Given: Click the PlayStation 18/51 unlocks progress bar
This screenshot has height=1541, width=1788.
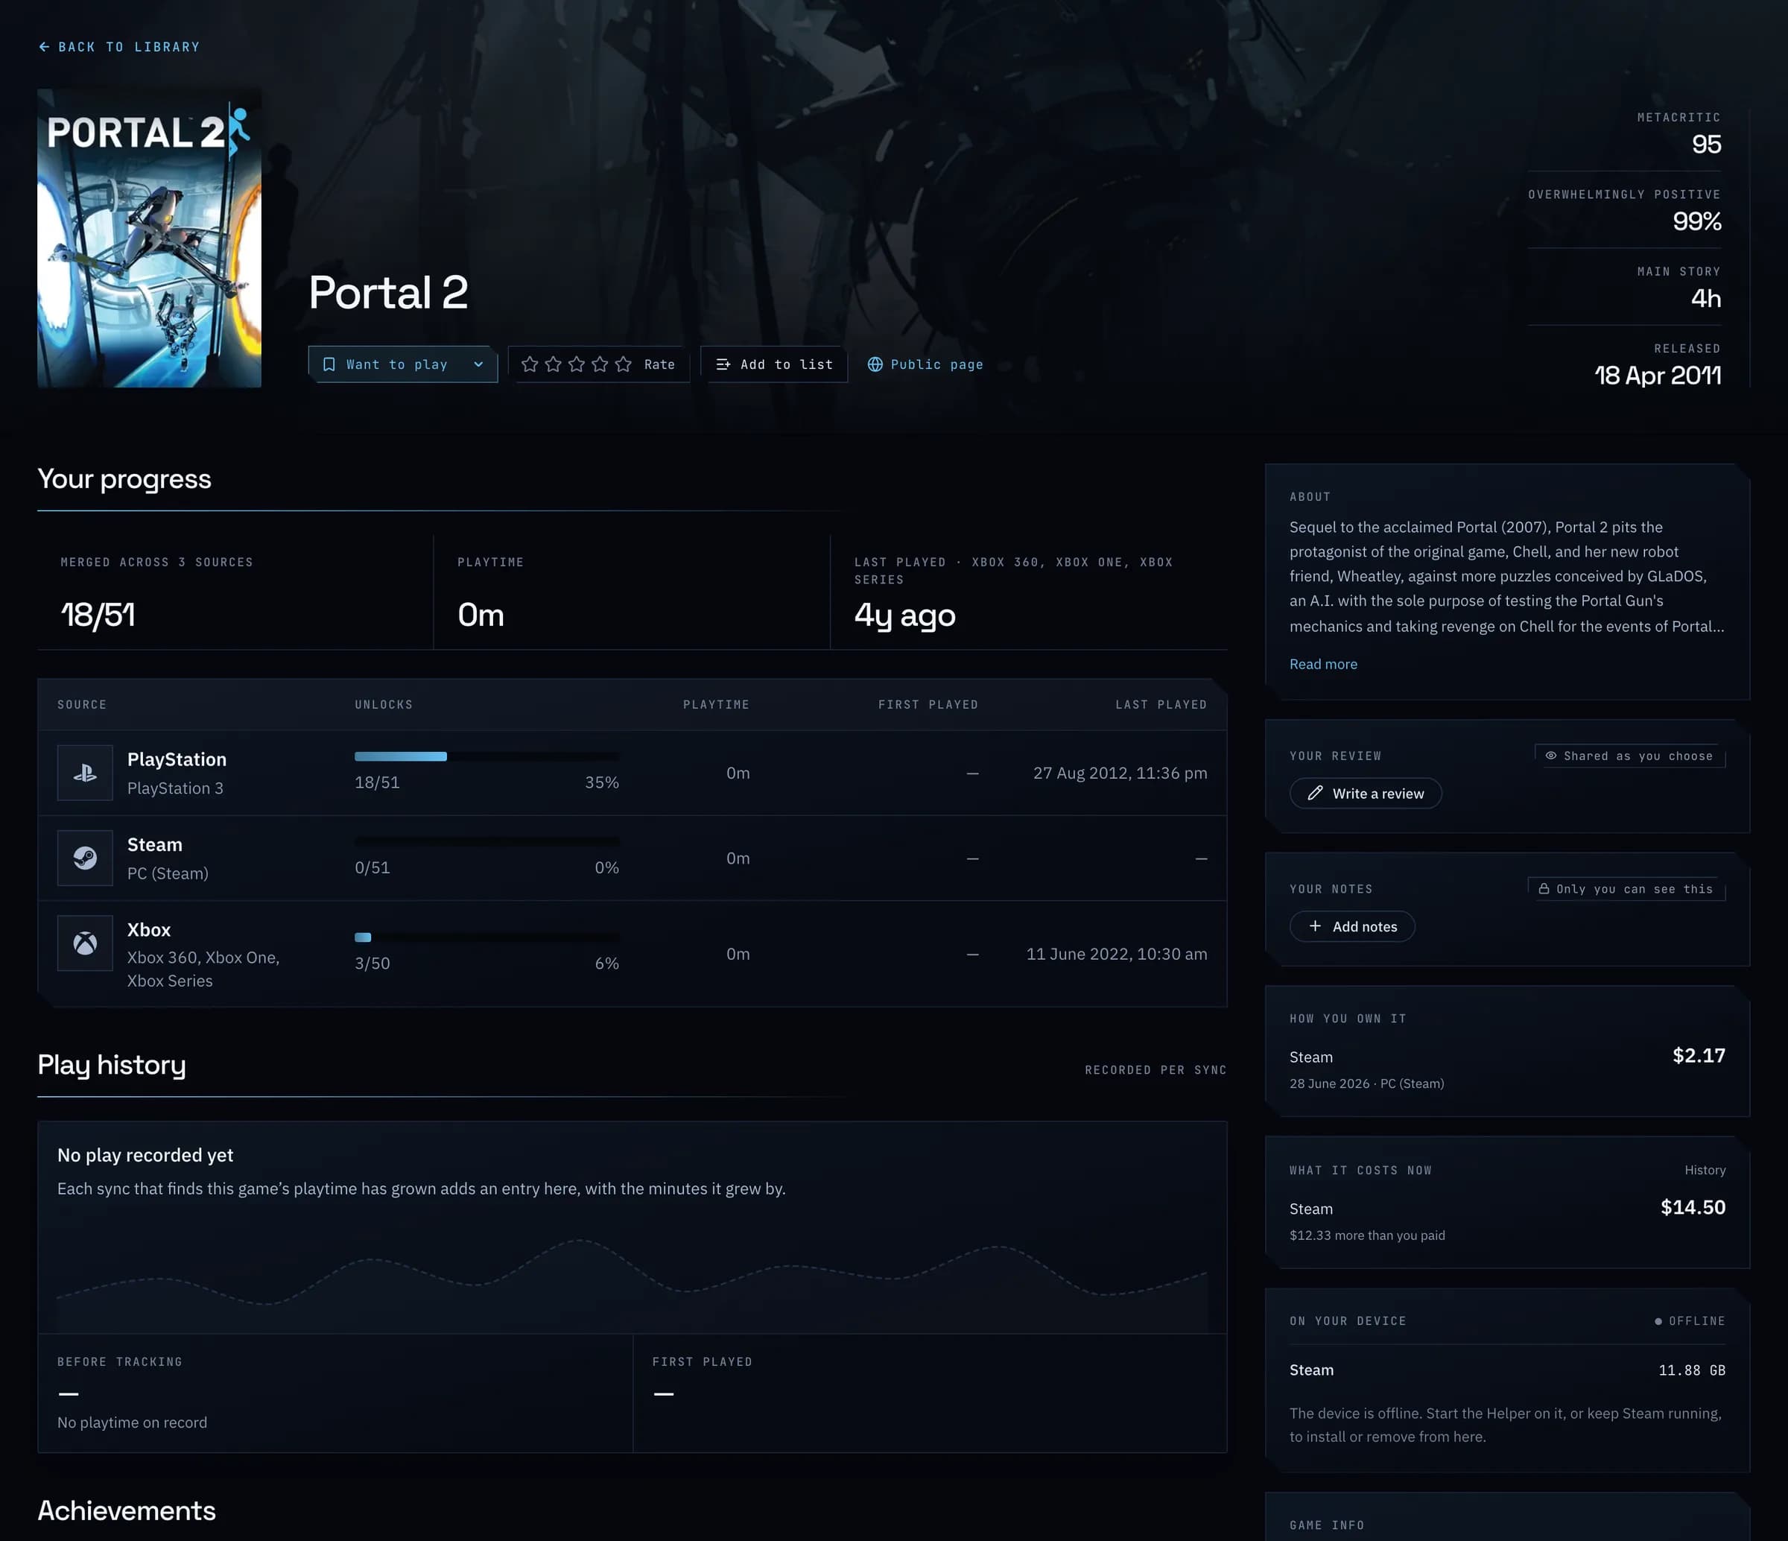Looking at the screenshot, I should (486, 756).
